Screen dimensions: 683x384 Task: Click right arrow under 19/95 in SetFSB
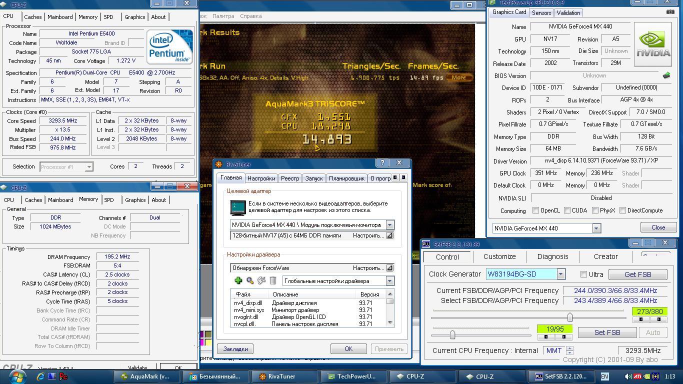click(x=563, y=336)
